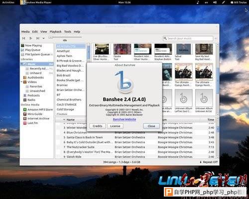The image size is (249, 199).
Task: Open the Playback menu
Action: pyautogui.click(x=55, y=31)
